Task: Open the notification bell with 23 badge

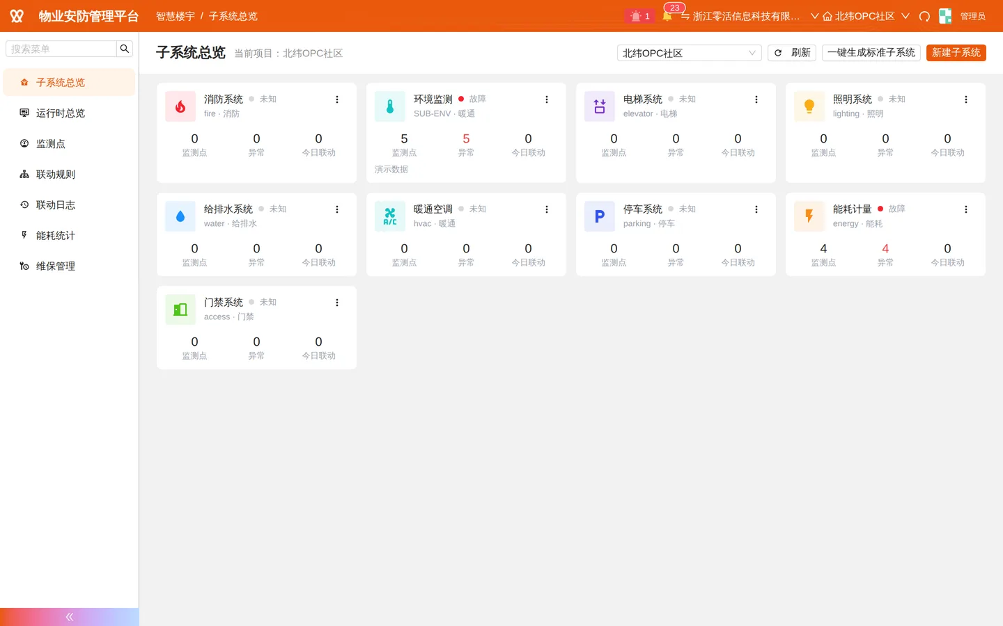Action: pyautogui.click(x=667, y=16)
